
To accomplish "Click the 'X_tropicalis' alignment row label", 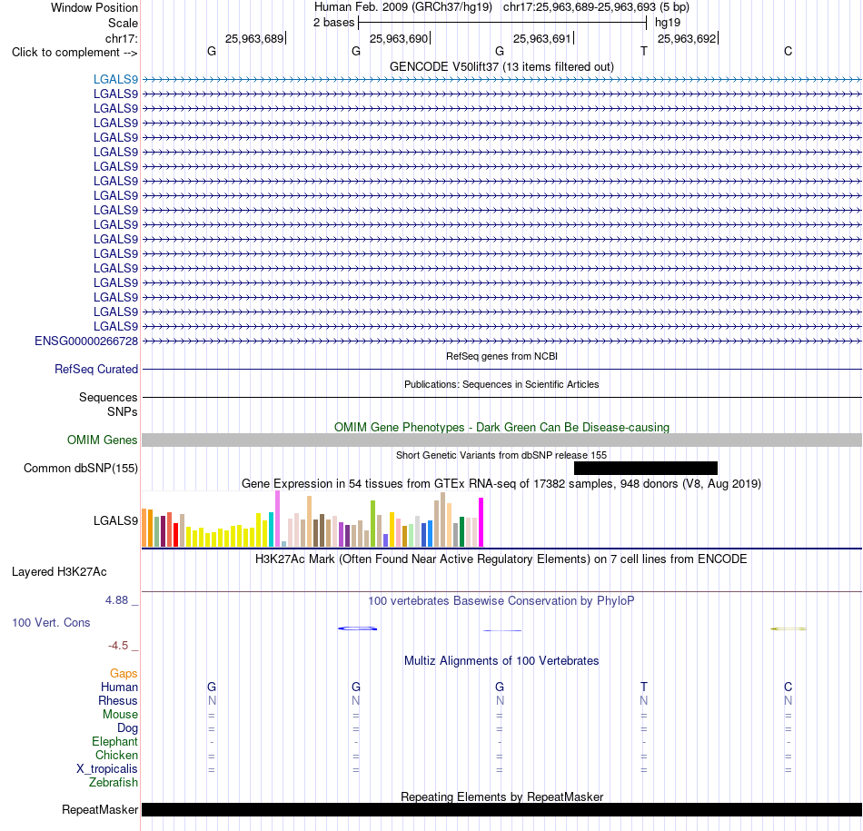I will click(107, 769).
